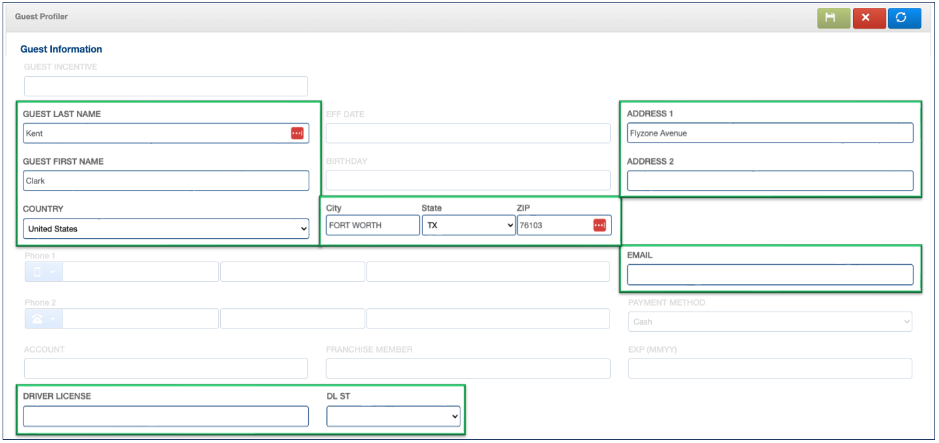Open Phone 2 telephone type selector

pyautogui.click(x=43, y=319)
